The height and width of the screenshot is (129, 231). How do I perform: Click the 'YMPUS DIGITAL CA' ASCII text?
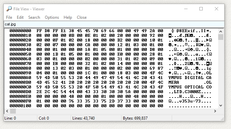coord(190,78)
